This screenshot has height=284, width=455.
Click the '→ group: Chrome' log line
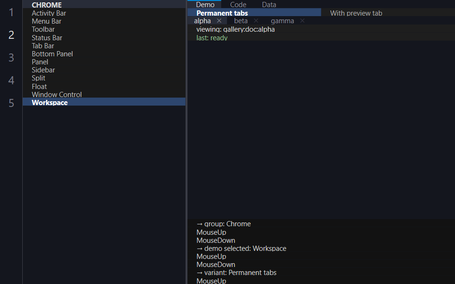click(223, 224)
